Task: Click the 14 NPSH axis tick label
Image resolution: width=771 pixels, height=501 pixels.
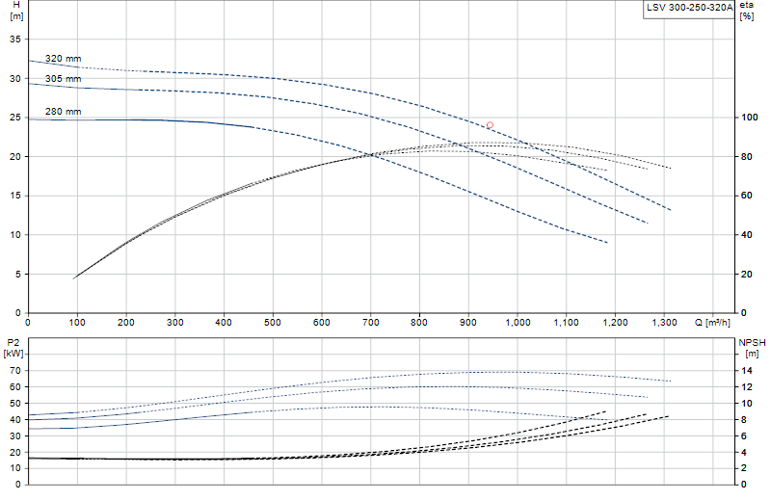Action: [x=746, y=371]
